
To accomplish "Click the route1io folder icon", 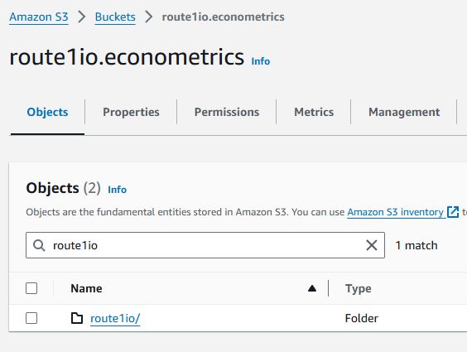I will (x=77, y=318).
